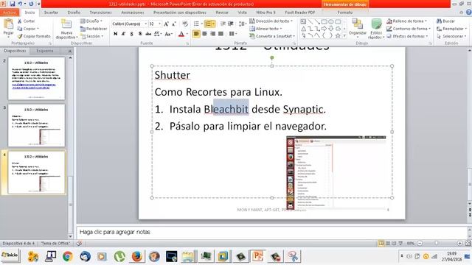Select the star shape in gallery
Screen dimensions: 472x265
338,35
